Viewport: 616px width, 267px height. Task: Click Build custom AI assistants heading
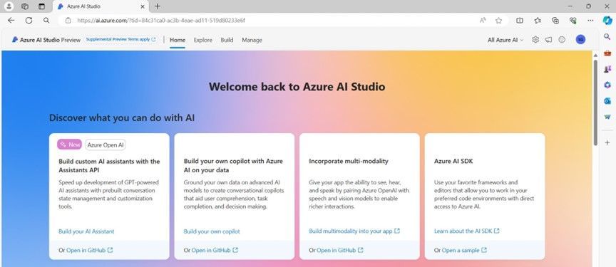pos(109,166)
